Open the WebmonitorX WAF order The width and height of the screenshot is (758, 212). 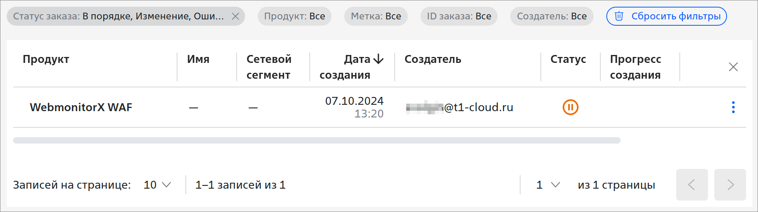(x=81, y=107)
